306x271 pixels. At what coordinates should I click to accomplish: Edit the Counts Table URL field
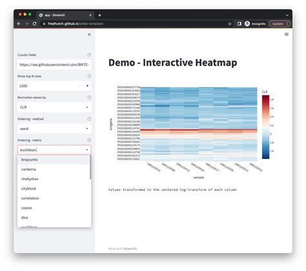[54, 64]
